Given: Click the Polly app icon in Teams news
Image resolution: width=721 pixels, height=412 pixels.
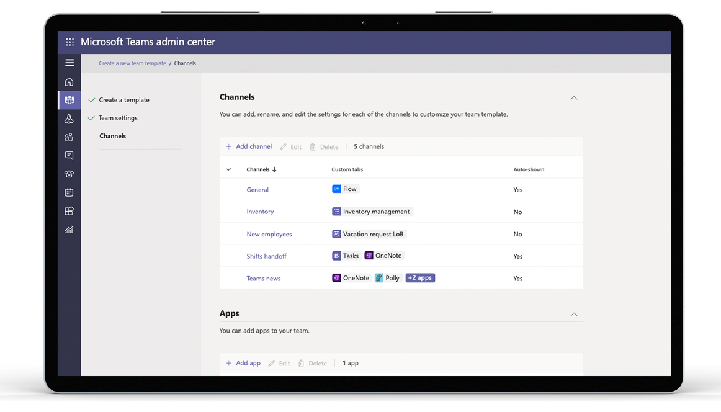Looking at the screenshot, I should click(x=379, y=278).
